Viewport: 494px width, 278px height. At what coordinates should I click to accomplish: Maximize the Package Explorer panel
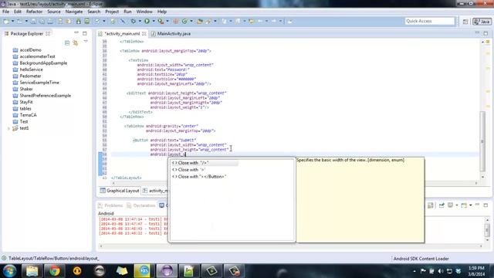(85, 33)
